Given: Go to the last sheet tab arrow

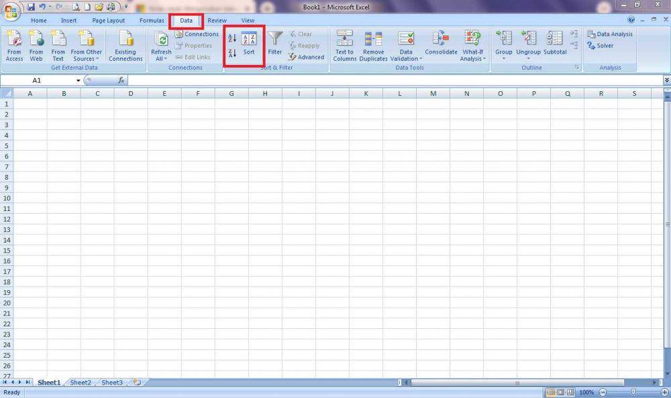Looking at the screenshot, I should 28,382.
